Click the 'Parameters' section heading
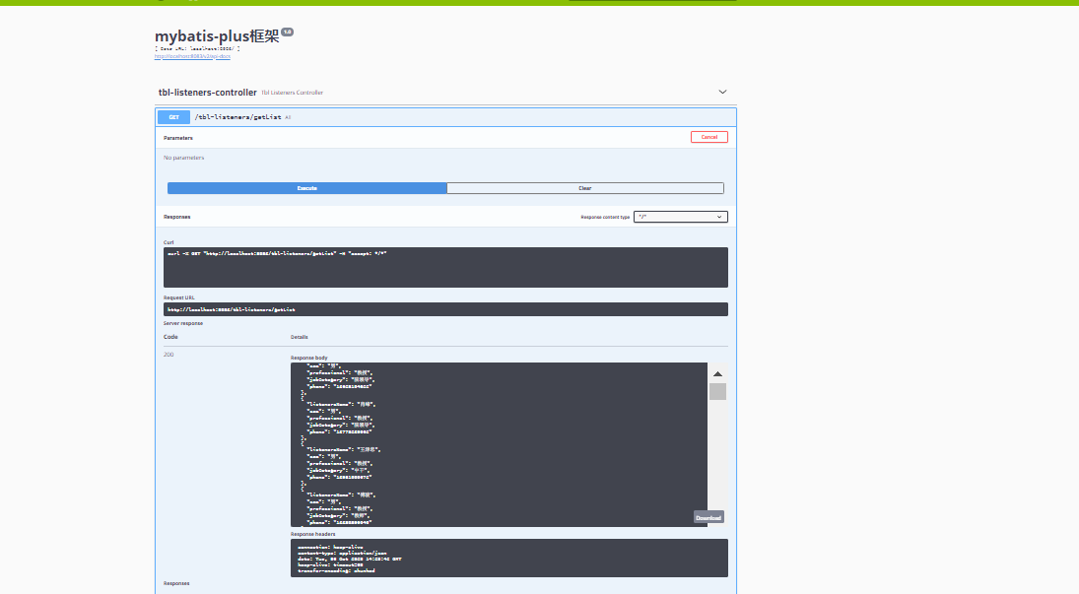This screenshot has height=594, width=1079. [x=178, y=138]
